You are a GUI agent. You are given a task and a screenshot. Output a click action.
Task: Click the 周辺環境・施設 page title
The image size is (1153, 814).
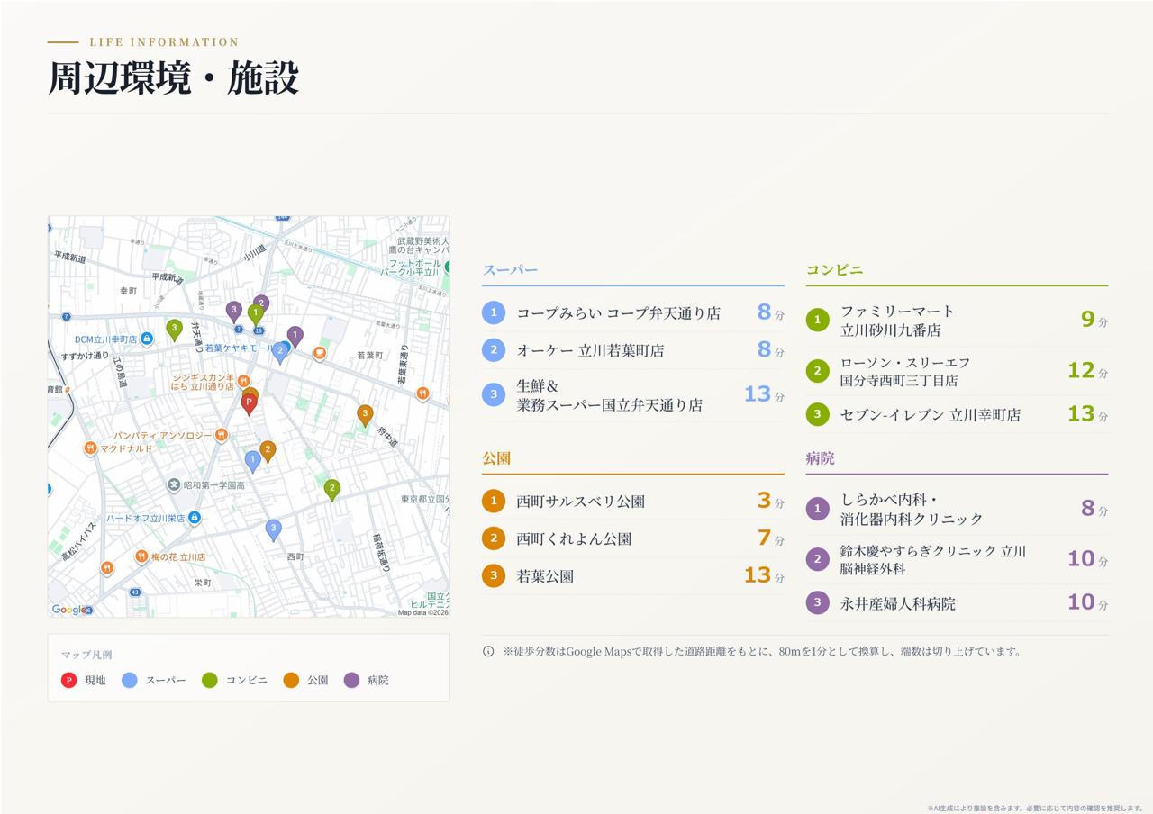tap(173, 77)
